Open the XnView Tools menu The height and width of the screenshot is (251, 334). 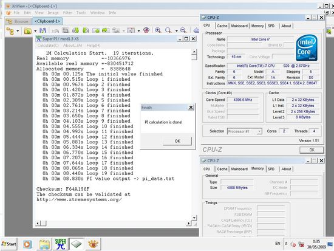[x=81, y=13]
